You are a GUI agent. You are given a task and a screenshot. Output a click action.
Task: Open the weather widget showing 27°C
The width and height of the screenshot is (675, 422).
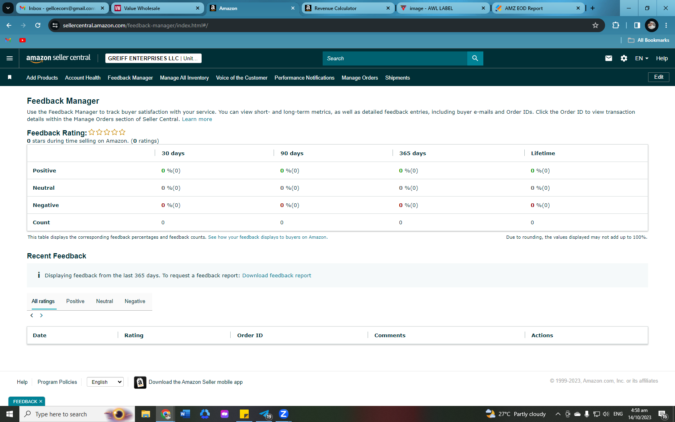tap(516, 414)
